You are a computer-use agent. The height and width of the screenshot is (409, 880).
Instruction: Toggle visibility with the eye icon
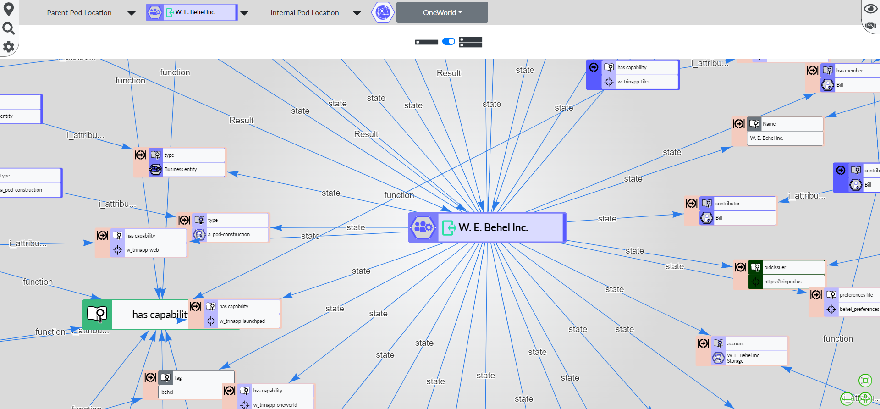point(870,9)
